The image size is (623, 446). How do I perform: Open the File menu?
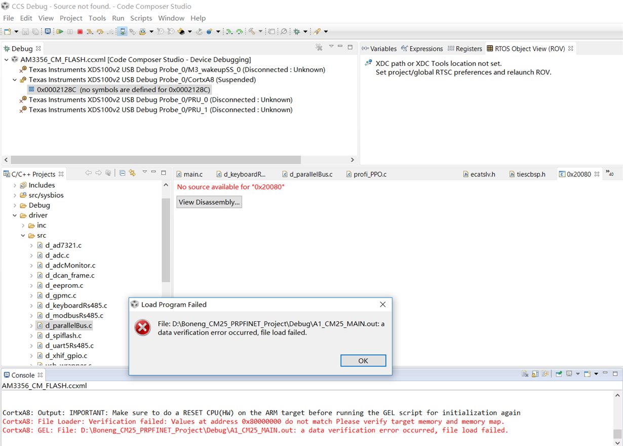pyautogui.click(x=9, y=18)
